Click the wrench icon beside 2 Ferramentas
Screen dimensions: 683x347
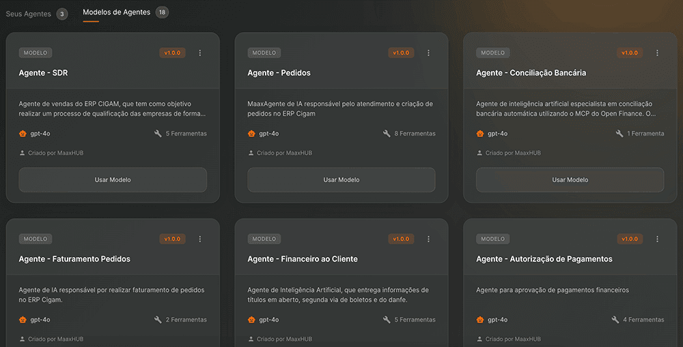[158, 320]
